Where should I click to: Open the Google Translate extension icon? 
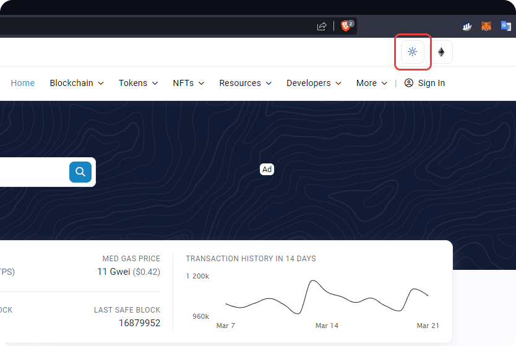click(x=506, y=26)
